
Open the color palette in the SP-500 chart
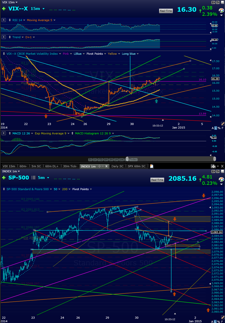tap(221, 180)
